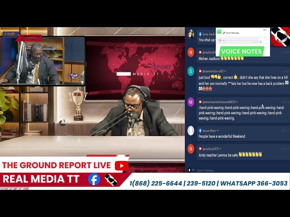290x217 pixels.
Task: Click the 'Andy teacher Lennox be safe' message
Action: point(230,155)
